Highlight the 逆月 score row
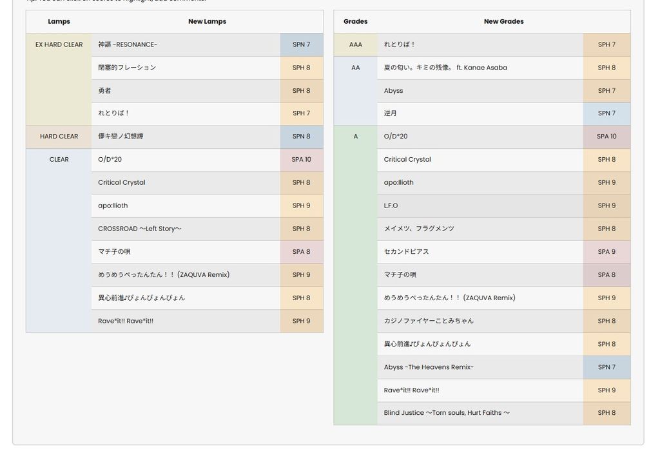Image resolution: width=660 pixels, height=449 pixels. [x=391, y=113]
